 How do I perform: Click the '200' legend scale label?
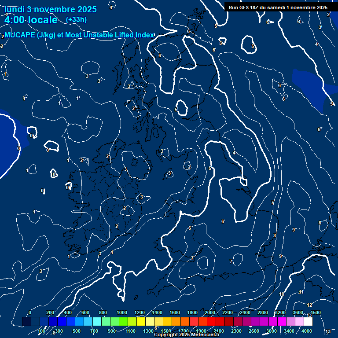pyautogui.click(x=50, y=312)
